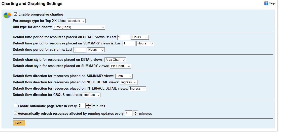Open SUMMARY views chart style Pie Chart dropdown

[x=120, y=66]
